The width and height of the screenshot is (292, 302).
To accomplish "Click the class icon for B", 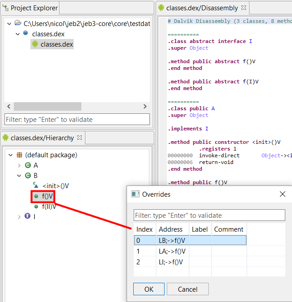I will [x=28, y=176].
